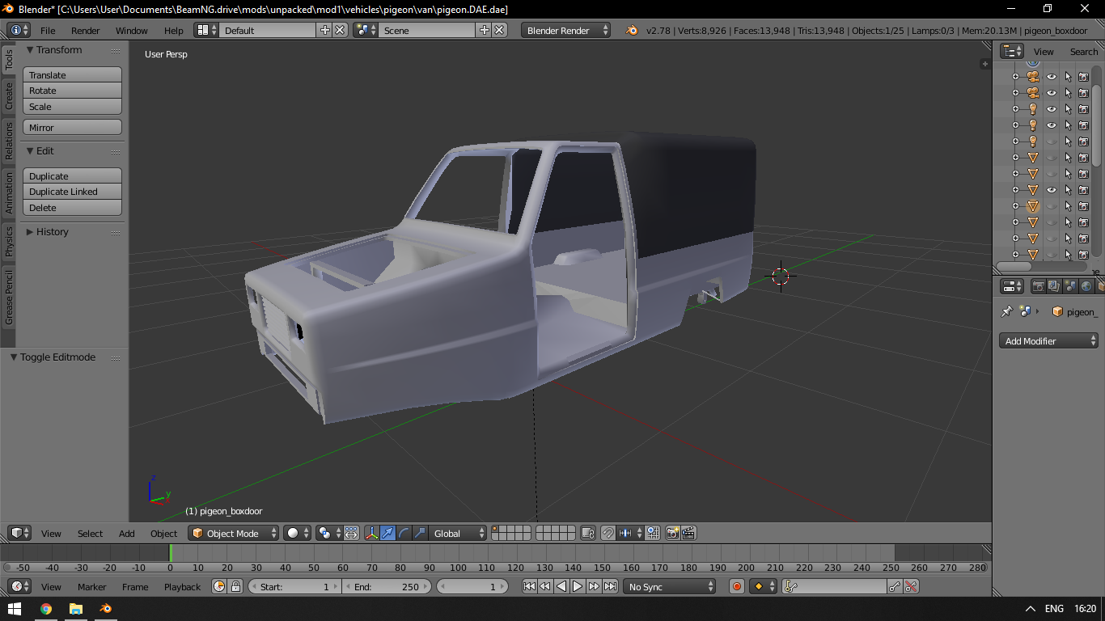Image resolution: width=1105 pixels, height=621 pixels.
Task: Expand the highlighted mesh row in outliner
Action: click(x=1016, y=206)
